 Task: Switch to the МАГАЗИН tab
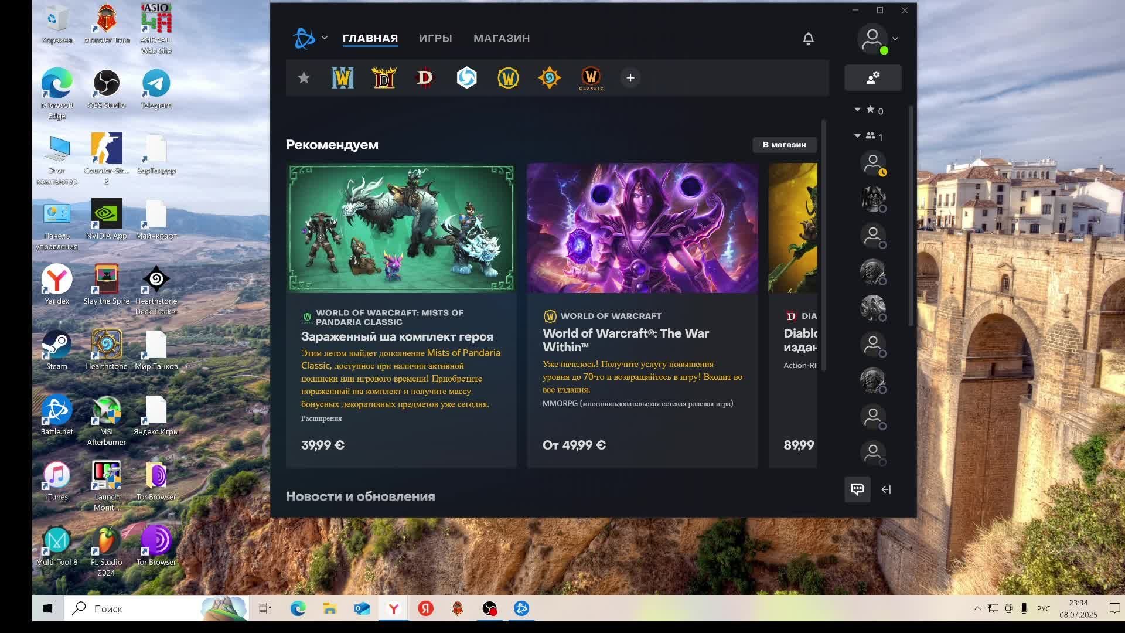click(502, 39)
